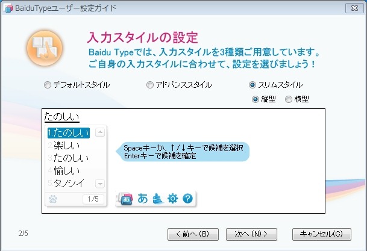Click the paw icon in candidate window
This screenshot has height=251, width=367.
tap(52, 199)
